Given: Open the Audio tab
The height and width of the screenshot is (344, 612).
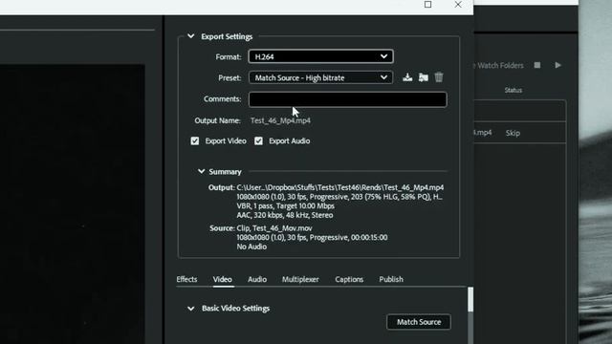Looking at the screenshot, I should 257,279.
